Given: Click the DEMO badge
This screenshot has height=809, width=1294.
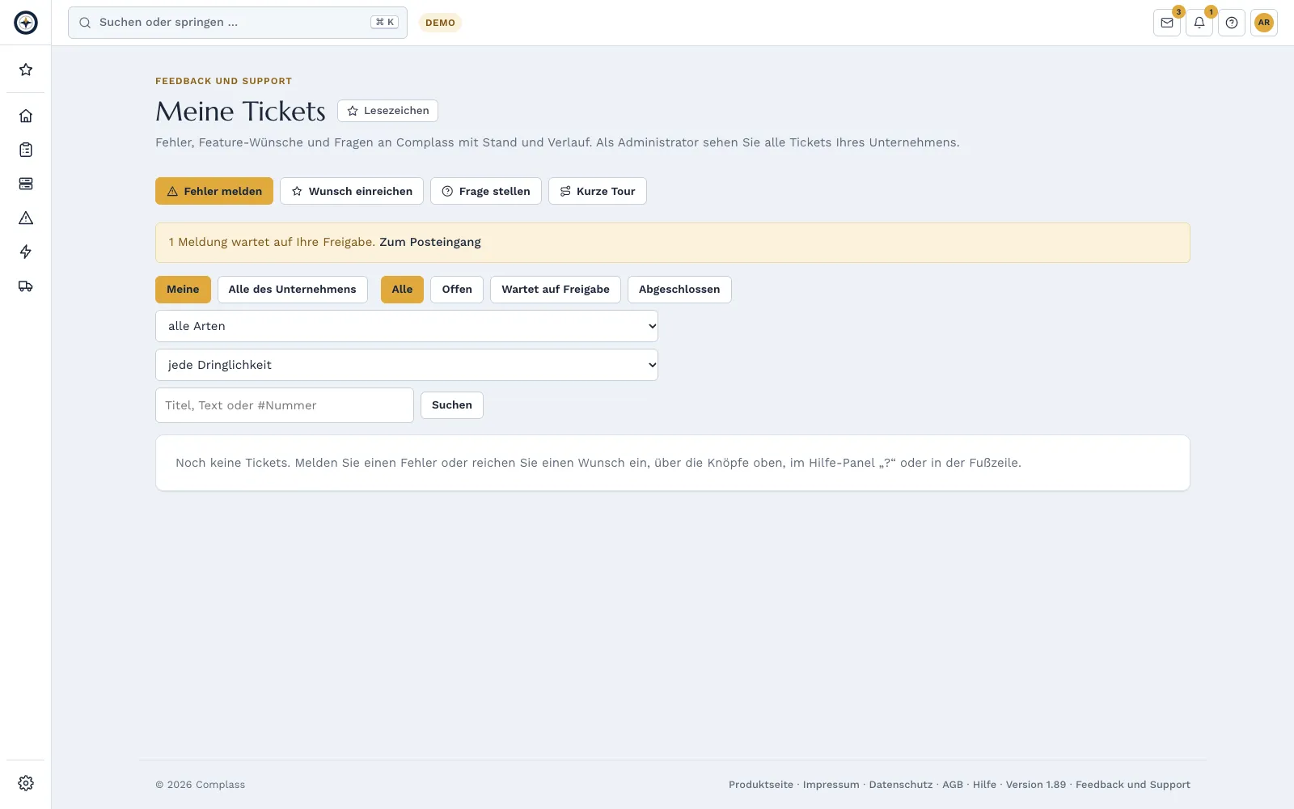Looking at the screenshot, I should [x=440, y=23].
